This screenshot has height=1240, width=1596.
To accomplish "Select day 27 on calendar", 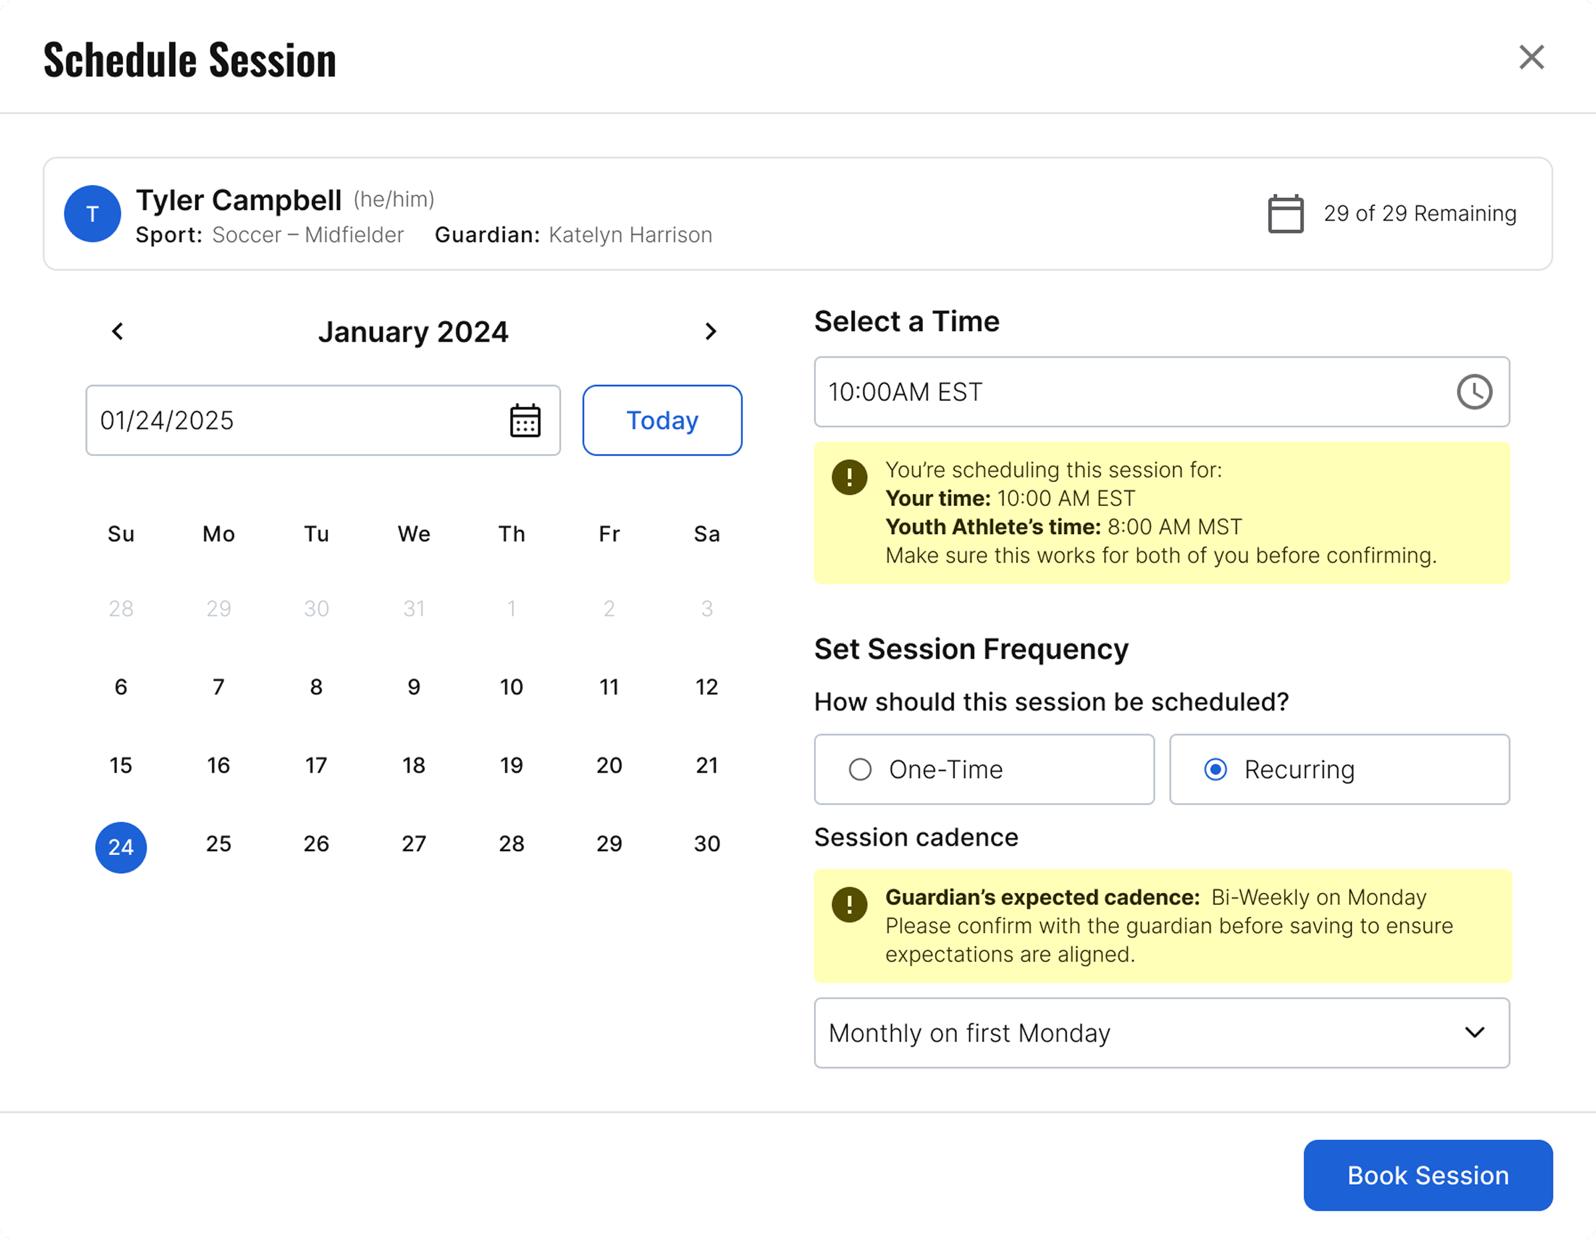I will [x=414, y=844].
